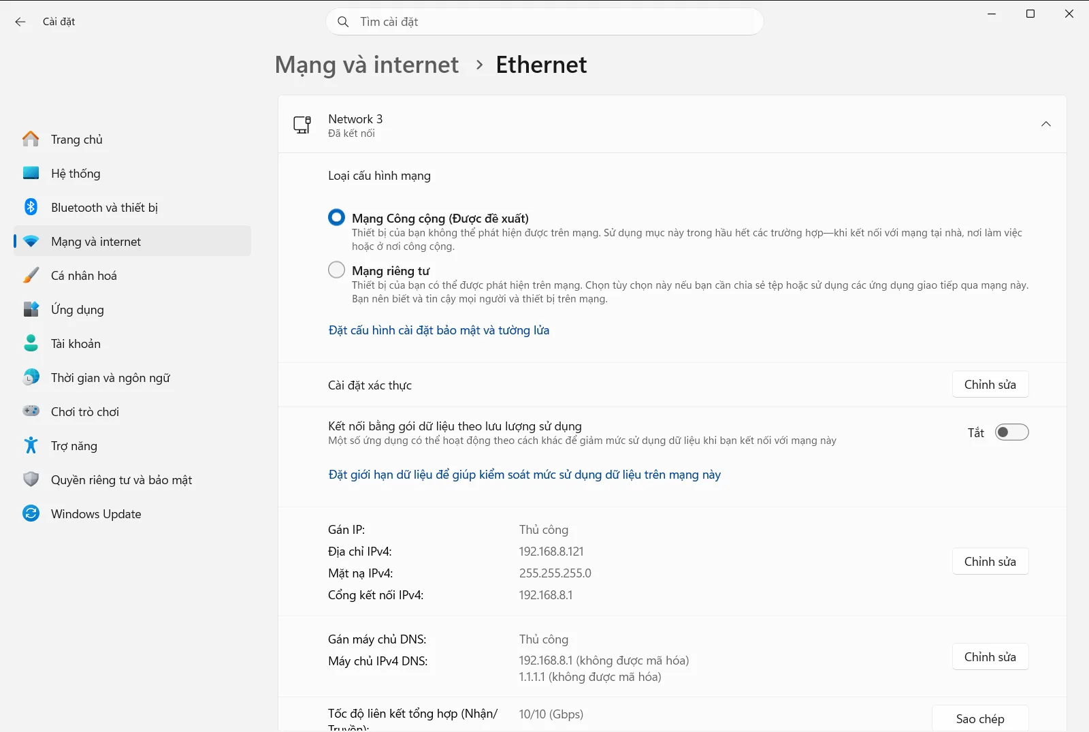This screenshot has height=732, width=1089.
Task: Click Chỉnh sửa for Cài đặt xác thực
Action: [x=990, y=385]
